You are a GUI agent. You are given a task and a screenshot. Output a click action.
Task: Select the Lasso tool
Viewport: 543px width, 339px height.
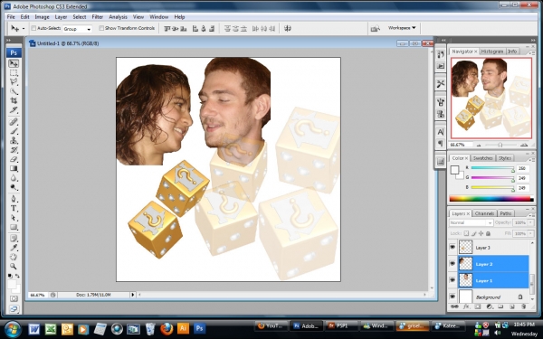(14, 82)
